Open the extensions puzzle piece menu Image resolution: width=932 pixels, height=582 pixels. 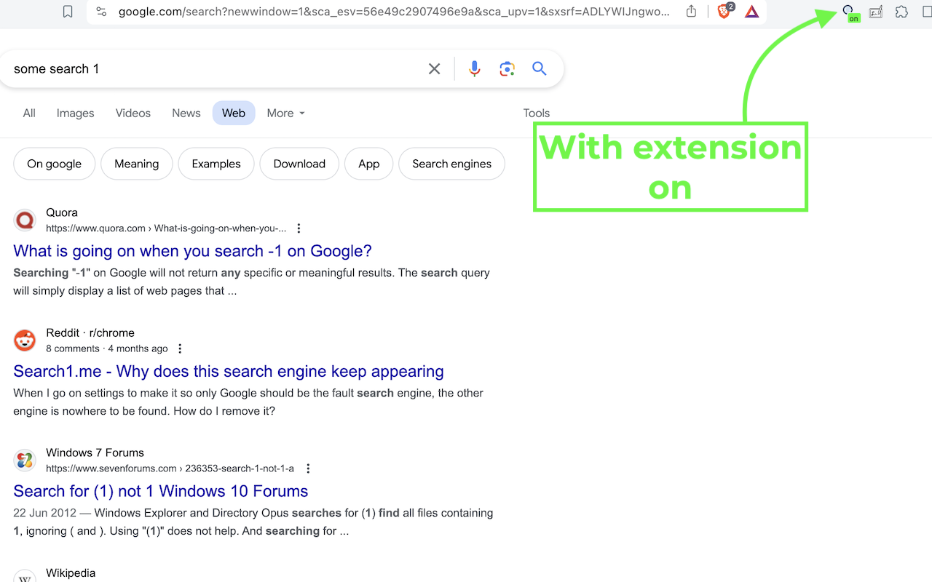tap(901, 12)
